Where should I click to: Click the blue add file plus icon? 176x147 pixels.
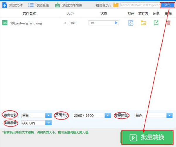5,5
